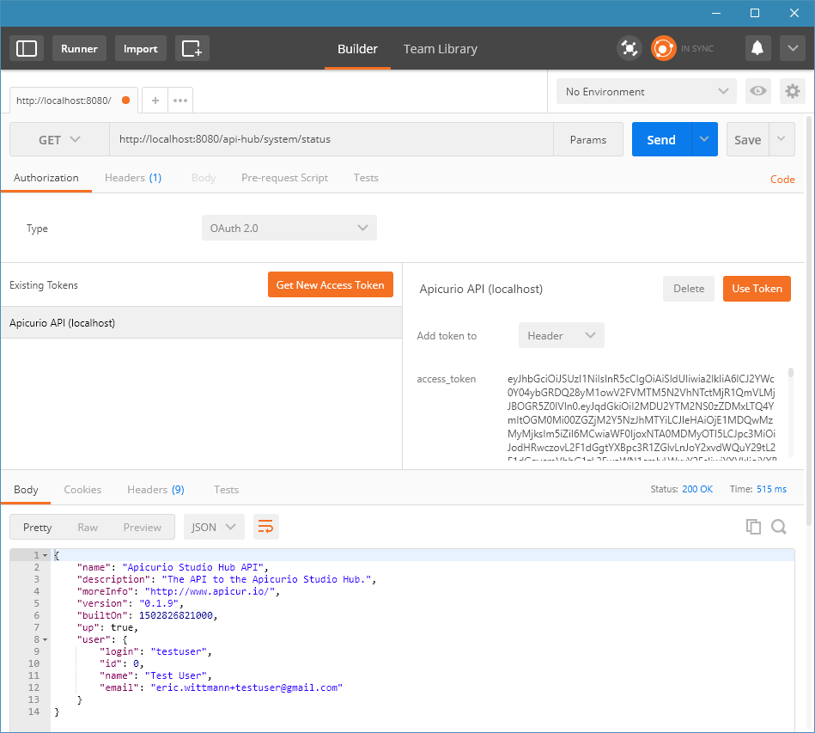Open the sidebar panel toggle icon
Viewport: 815px width, 733px height.
pyautogui.click(x=26, y=48)
